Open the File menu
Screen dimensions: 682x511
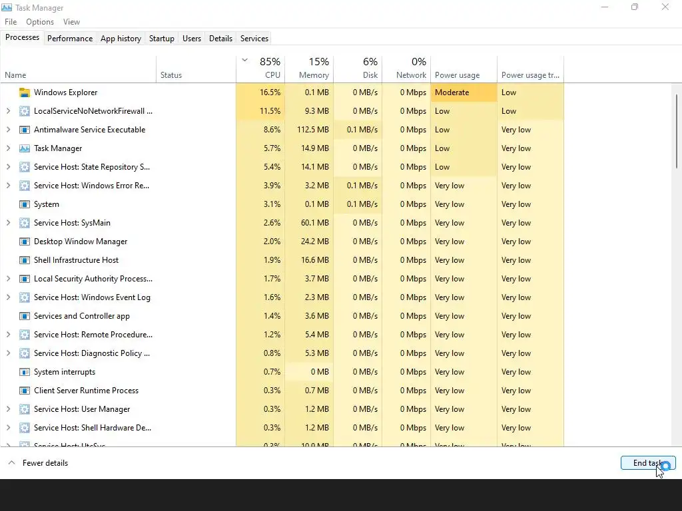click(x=11, y=22)
